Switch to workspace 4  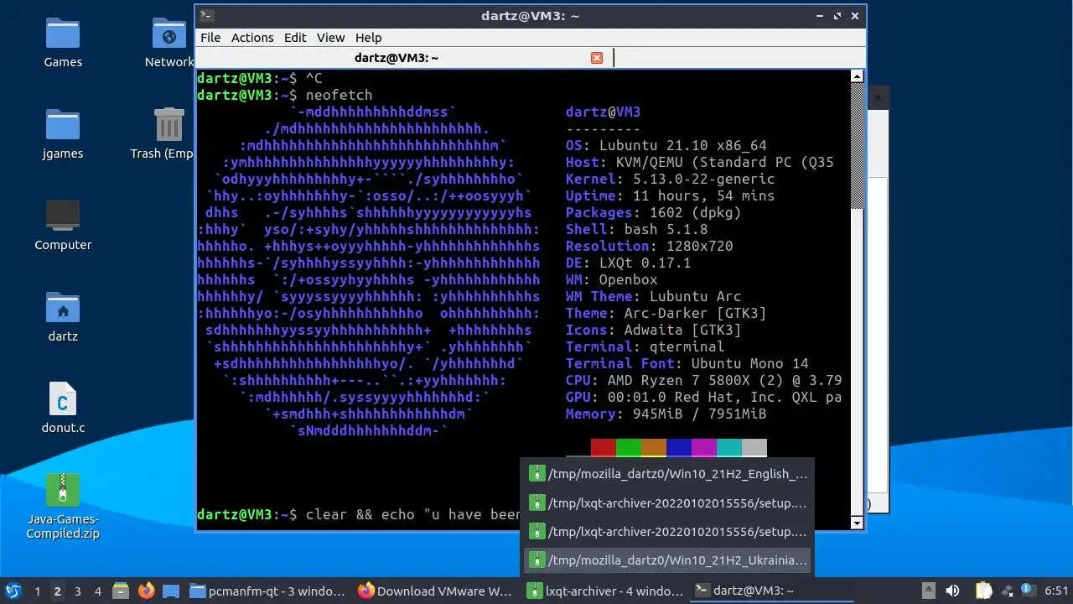pyautogui.click(x=97, y=591)
